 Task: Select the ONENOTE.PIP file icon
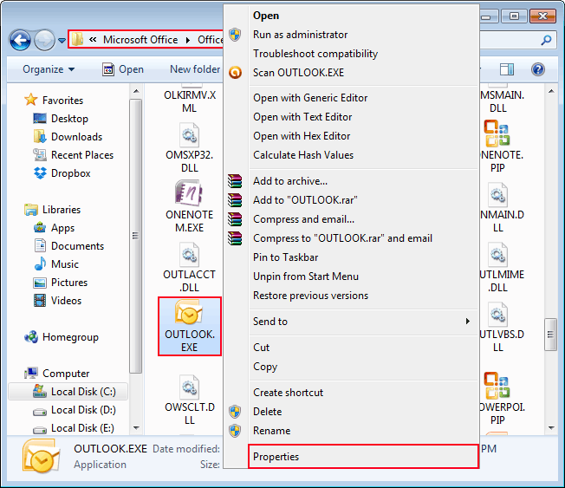pos(497,134)
